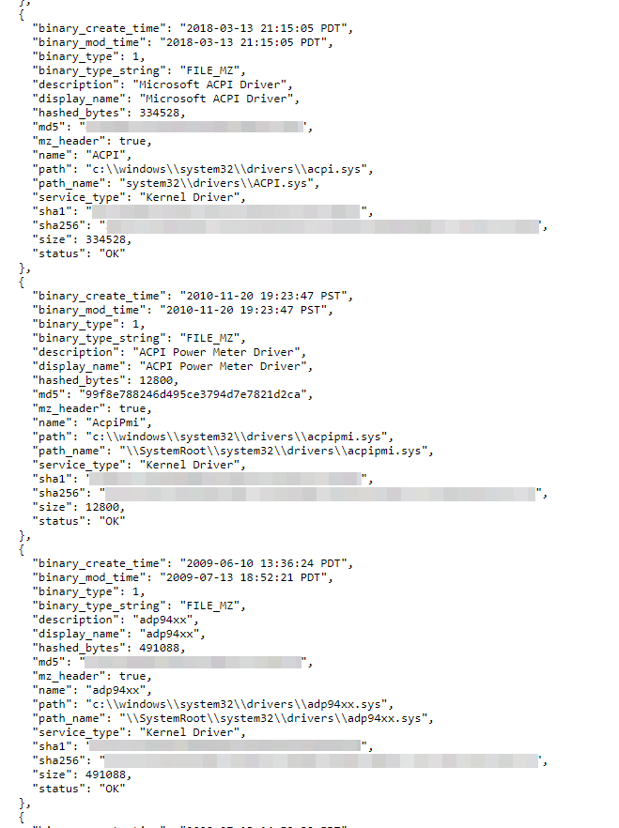Click the path_name system32\\drivers\\ACPI.sys value
The height and width of the screenshot is (828, 619).
[x=216, y=183]
